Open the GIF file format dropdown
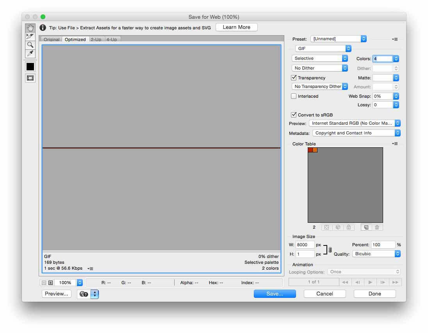The image size is (428, 333). click(x=323, y=48)
